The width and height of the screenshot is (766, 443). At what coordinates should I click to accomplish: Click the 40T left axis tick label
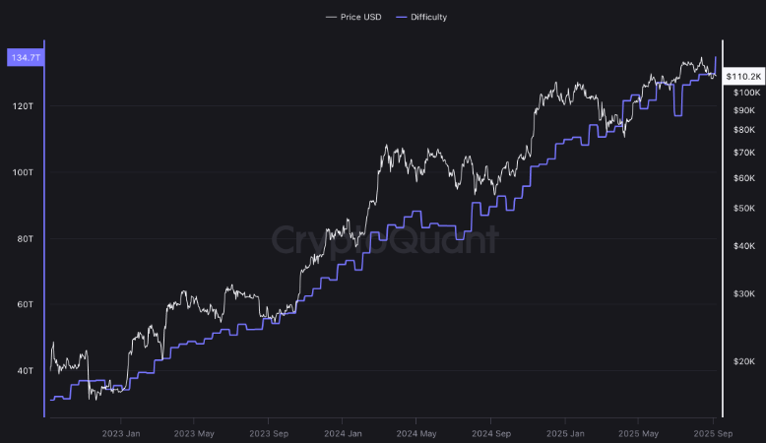coord(25,371)
